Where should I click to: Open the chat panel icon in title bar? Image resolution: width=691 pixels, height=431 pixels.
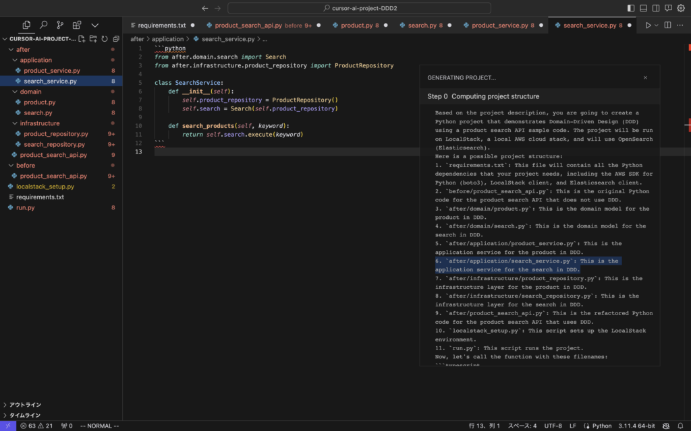click(x=669, y=8)
